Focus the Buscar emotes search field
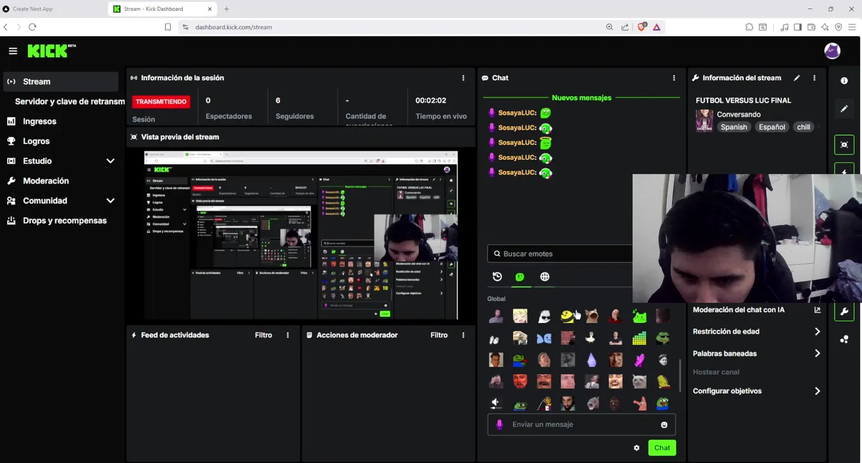 pos(560,254)
